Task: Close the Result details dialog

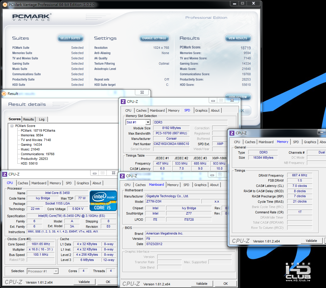Action: coord(142,92)
